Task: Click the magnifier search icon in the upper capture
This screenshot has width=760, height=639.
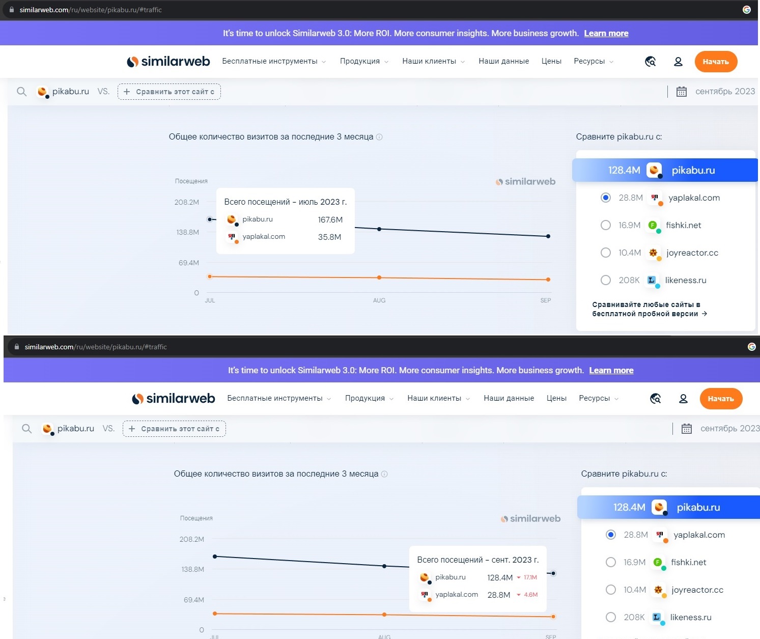Action: (21, 92)
